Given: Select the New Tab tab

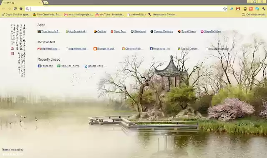Looking at the screenshot, I should [x=21, y=3].
